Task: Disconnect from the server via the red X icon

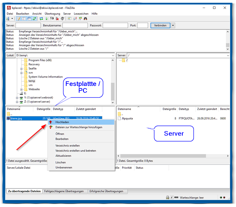Action: click(57, 19)
